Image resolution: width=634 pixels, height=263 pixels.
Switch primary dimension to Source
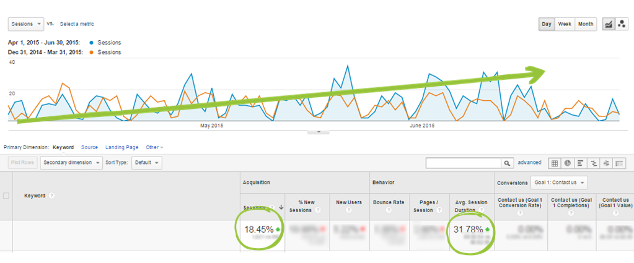(89, 147)
